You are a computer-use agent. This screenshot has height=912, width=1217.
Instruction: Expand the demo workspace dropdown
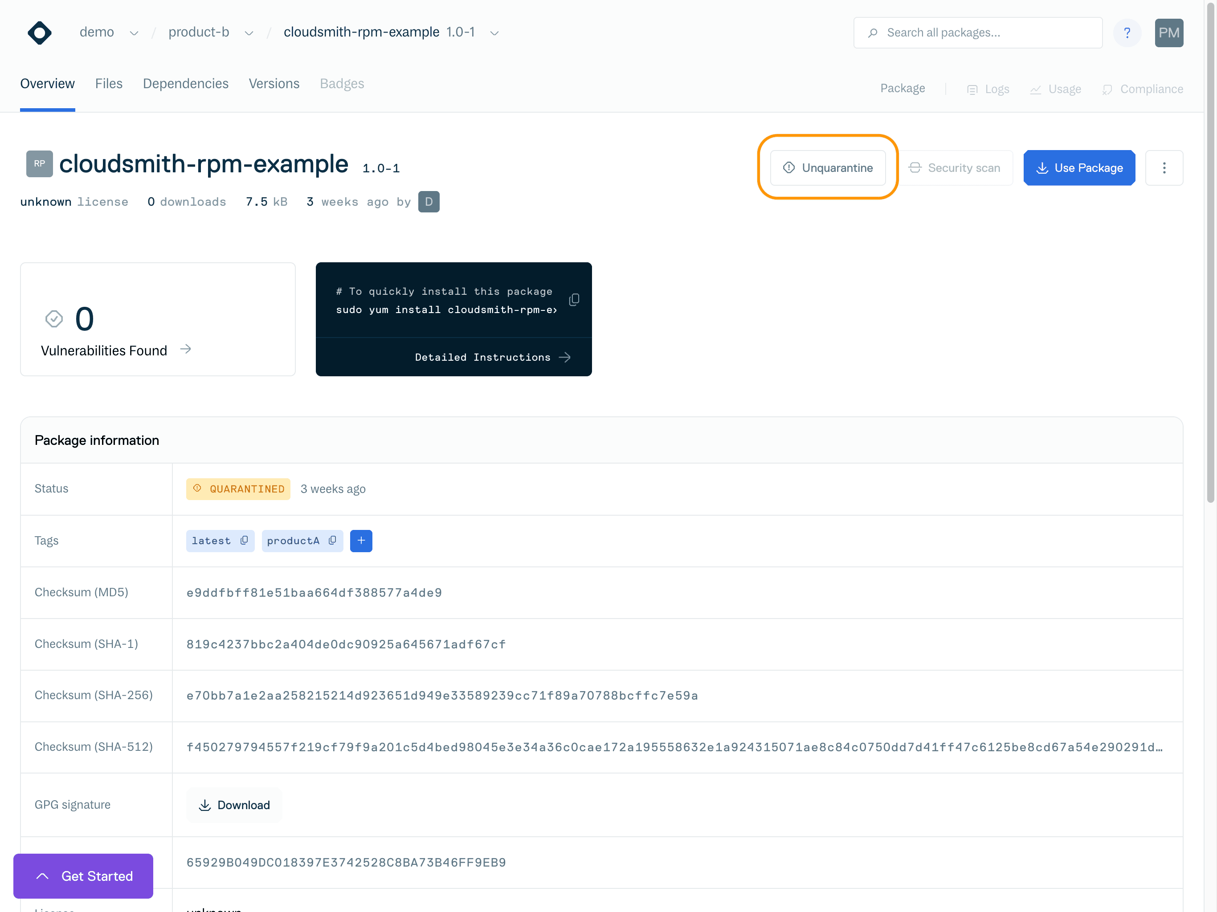134,33
